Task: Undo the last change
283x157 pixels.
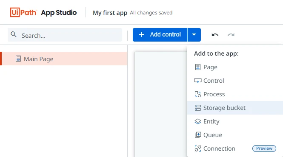Action: (215, 35)
